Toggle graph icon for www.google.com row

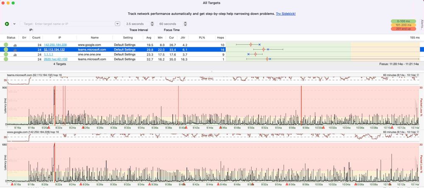tap(15, 45)
